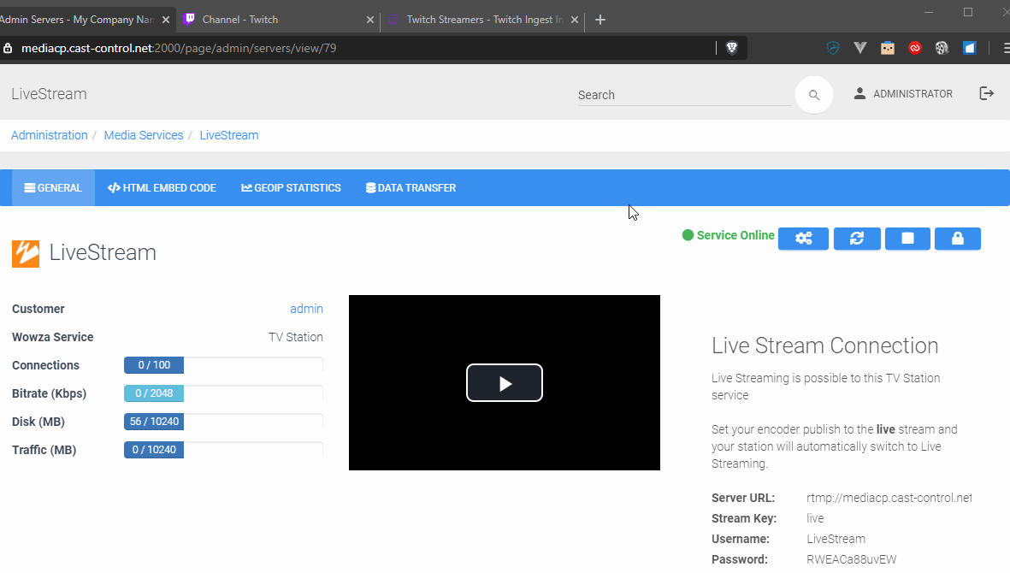This screenshot has height=573, width=1010.
Task: Click the LiveStream breadcrumb link
Action: click(228, 135)
